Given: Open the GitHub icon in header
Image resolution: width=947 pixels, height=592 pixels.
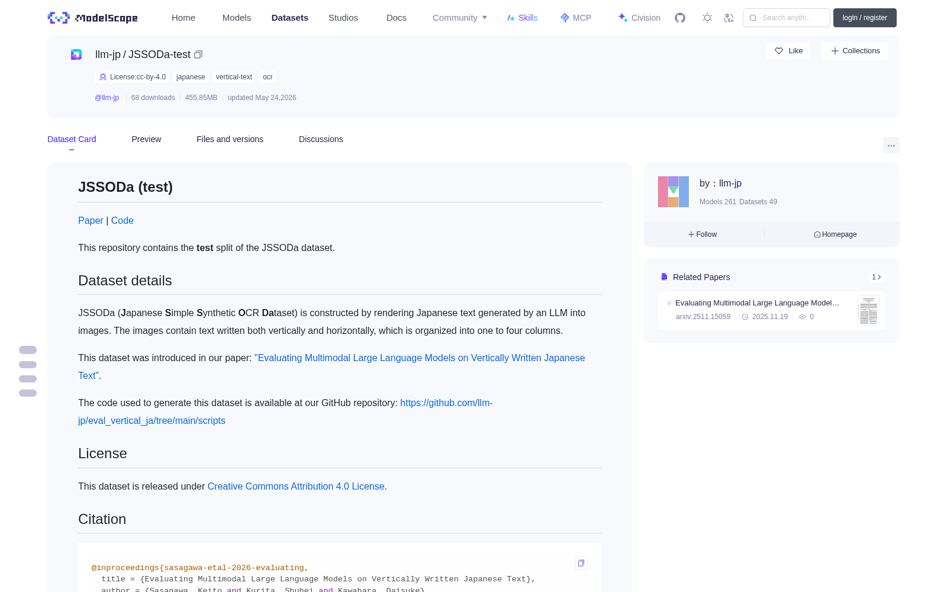Looking at the screenshot, I should click(x=680, y=18).
